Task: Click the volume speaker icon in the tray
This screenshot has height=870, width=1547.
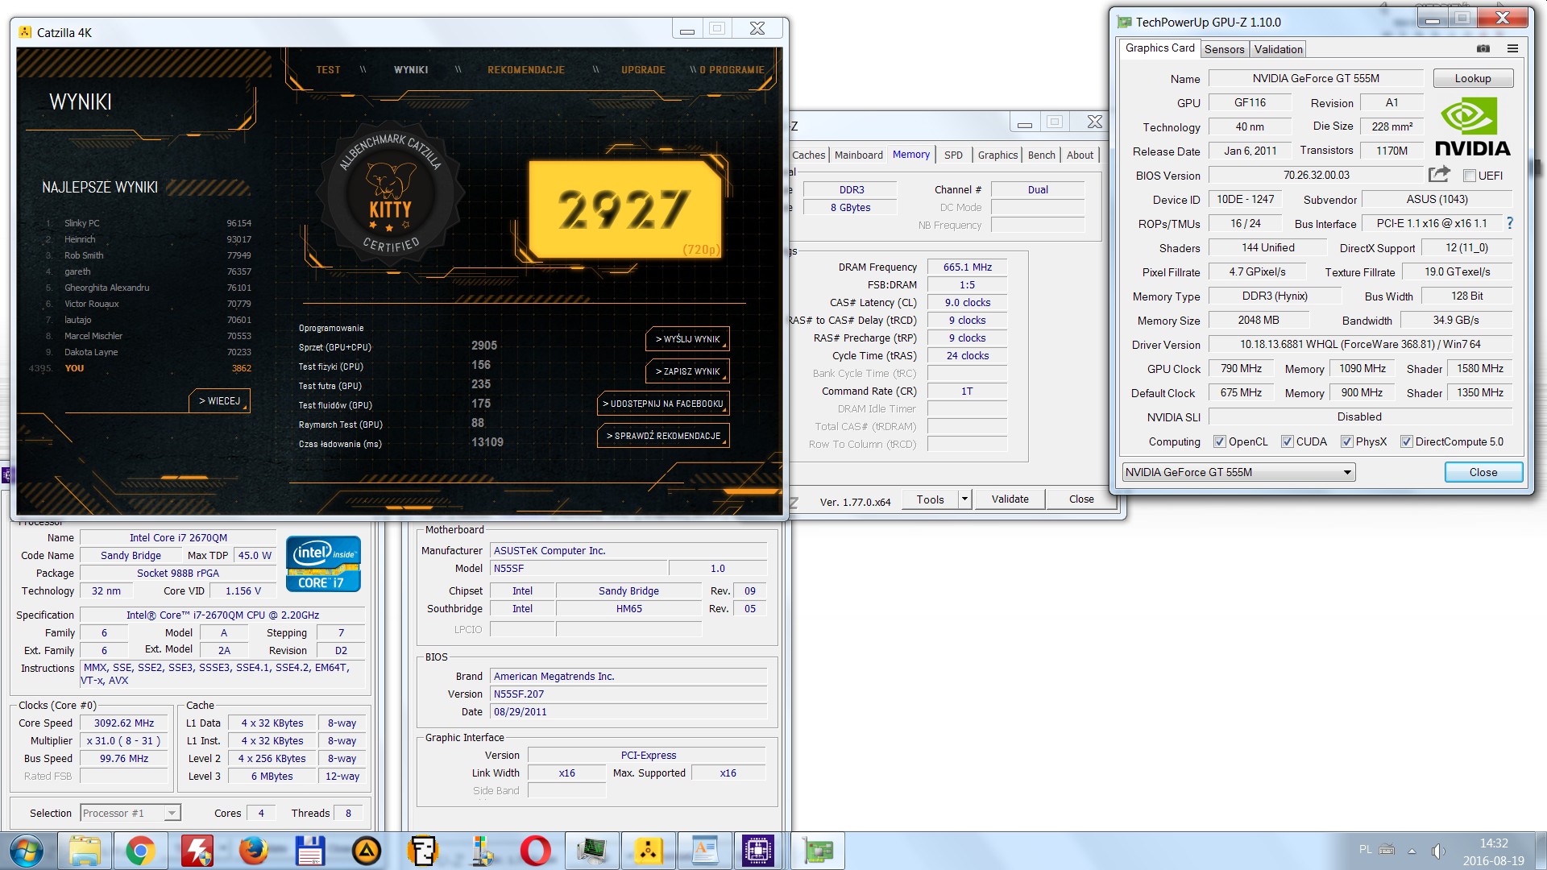Action: click(x=1438, y=851)
